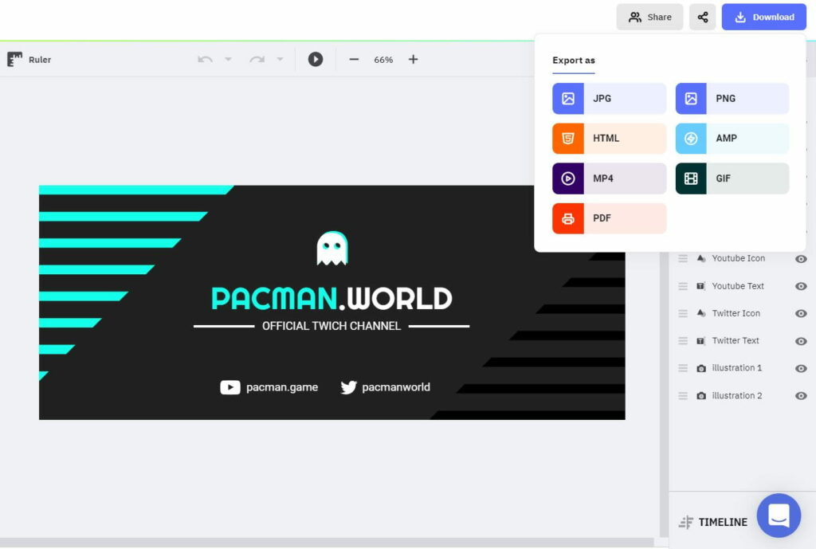The height and width of the screenshot is (549, 816).
Task: Select GIF export format
Action: tap(732, 178)
